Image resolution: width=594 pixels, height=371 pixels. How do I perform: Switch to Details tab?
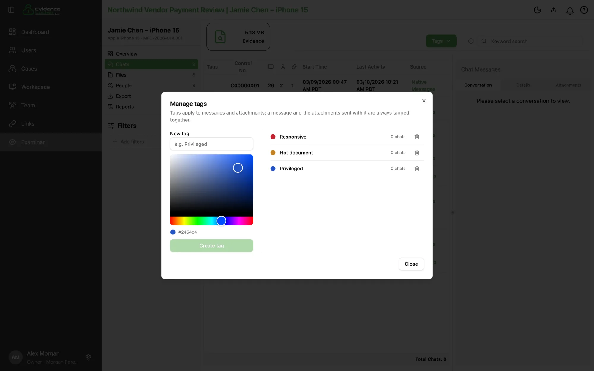coord(523,85)
